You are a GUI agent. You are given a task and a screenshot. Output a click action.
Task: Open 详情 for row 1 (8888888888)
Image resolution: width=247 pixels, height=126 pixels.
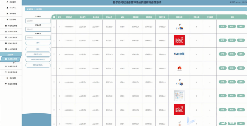coord(223,26)
